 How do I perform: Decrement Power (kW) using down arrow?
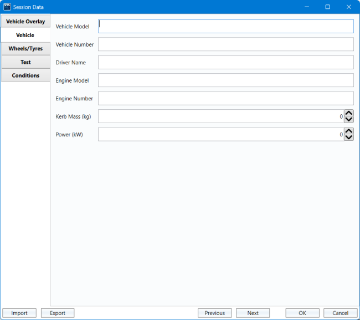tap(349, 138)
